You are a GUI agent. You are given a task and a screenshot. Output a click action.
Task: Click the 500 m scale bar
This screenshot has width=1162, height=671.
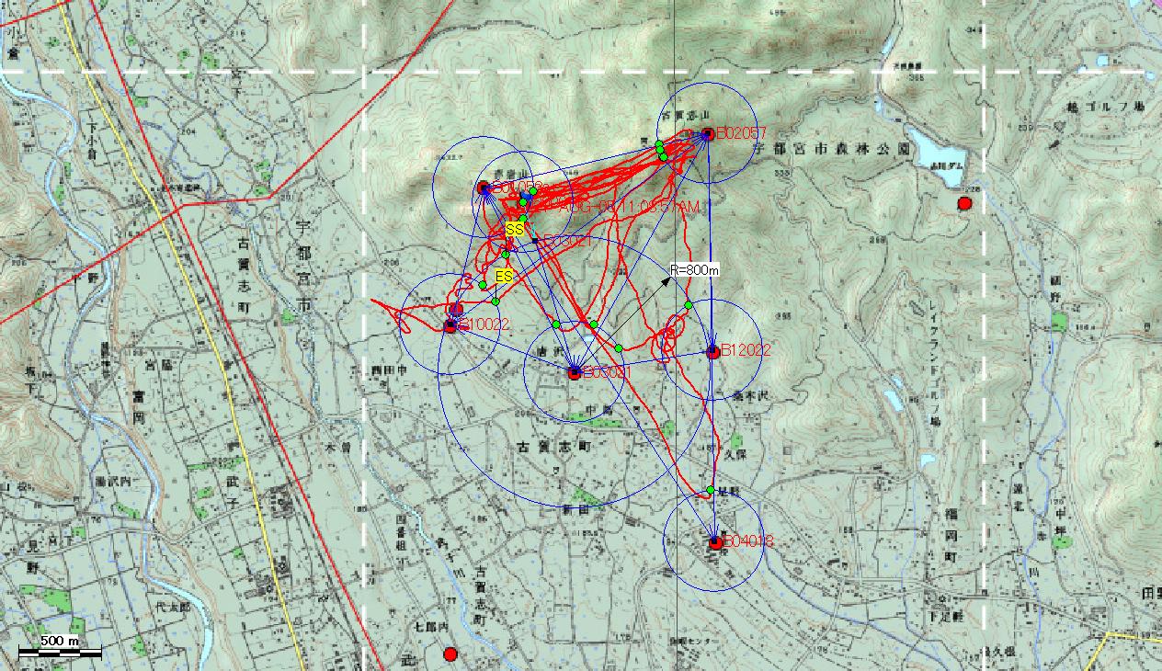[x=61, y=652]
